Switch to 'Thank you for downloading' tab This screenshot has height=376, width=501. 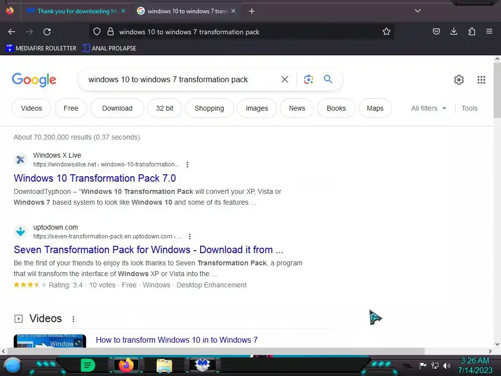coord(77,11)
